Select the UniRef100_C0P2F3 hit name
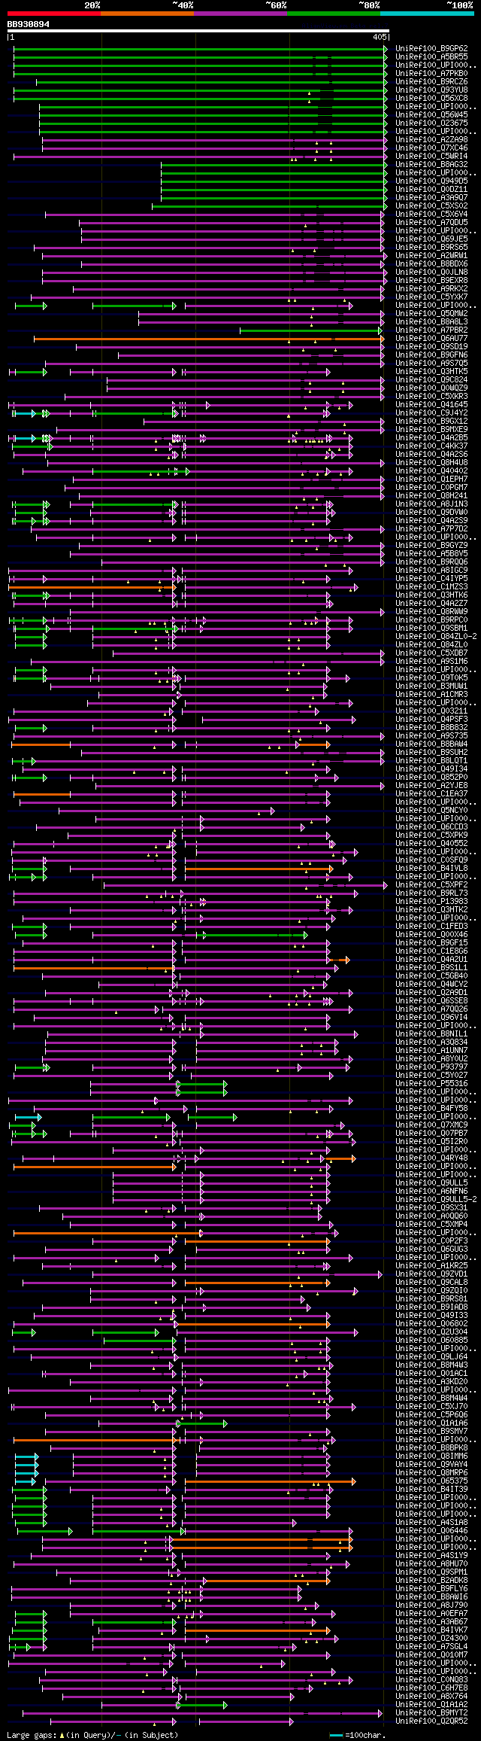Image resolution: width=481 pixels, height=1741 pixels. point(431,1240)
